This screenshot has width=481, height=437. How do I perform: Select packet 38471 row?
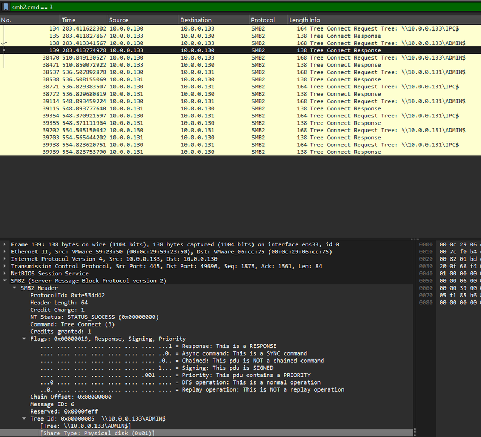pyautogui.click(x=240, y=65)
